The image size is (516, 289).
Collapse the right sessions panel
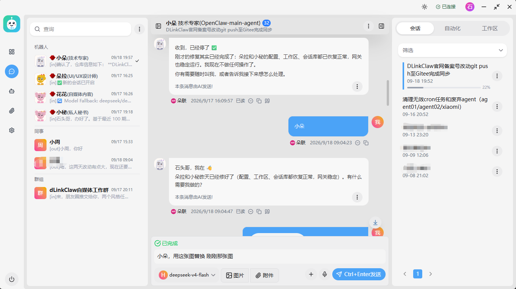pos(381,26)
